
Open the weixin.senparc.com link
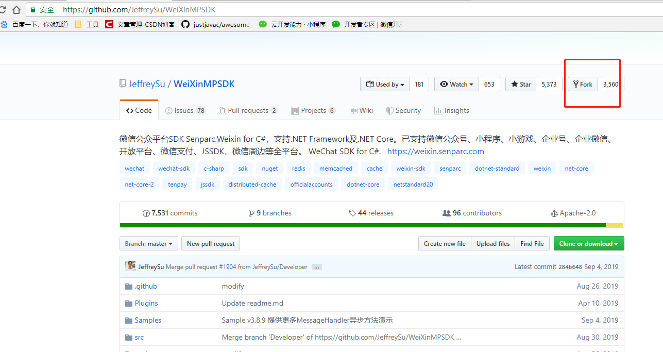(x=436, y=152)
